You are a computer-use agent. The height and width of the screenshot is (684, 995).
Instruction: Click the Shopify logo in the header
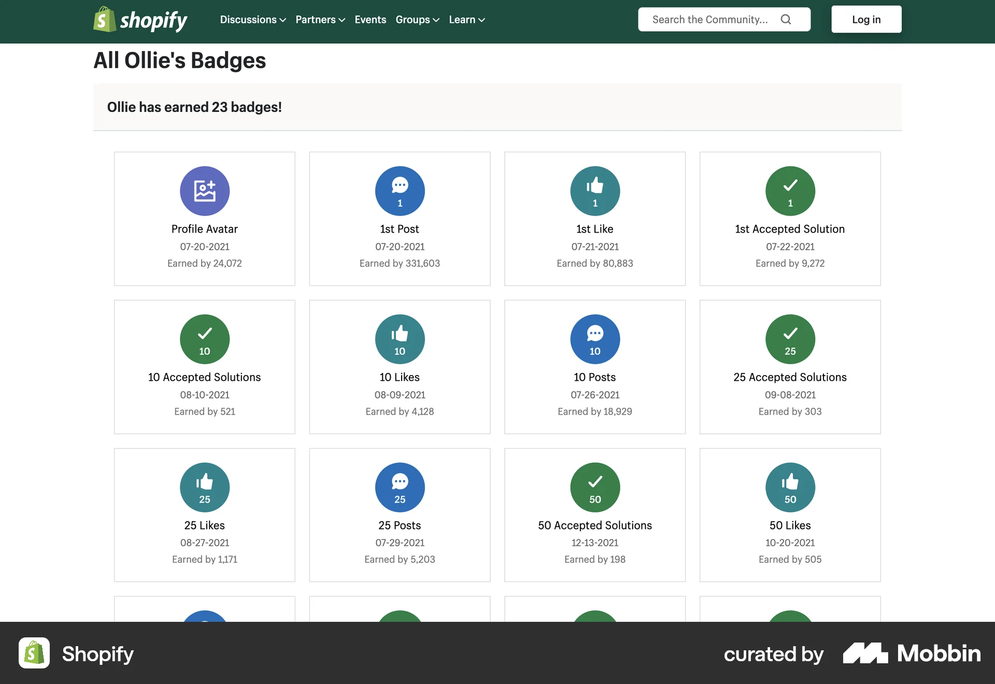tap(139, 20)
